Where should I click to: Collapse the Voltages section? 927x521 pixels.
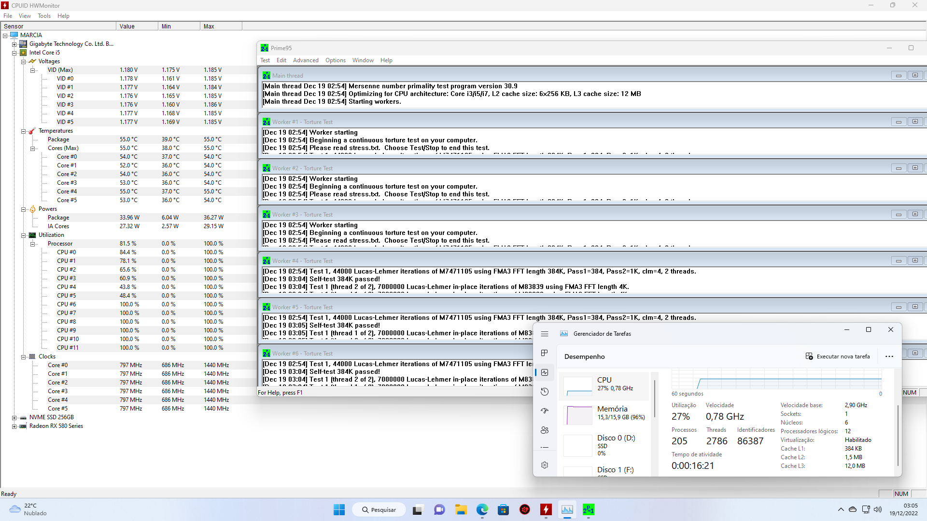pos(23,62)
